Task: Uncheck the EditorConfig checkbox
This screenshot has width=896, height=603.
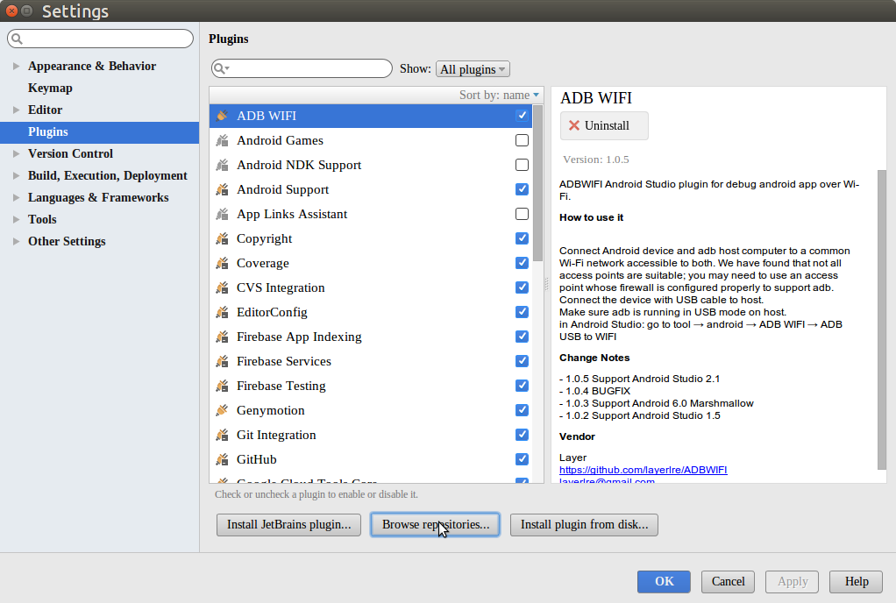Action: (522, 312)
